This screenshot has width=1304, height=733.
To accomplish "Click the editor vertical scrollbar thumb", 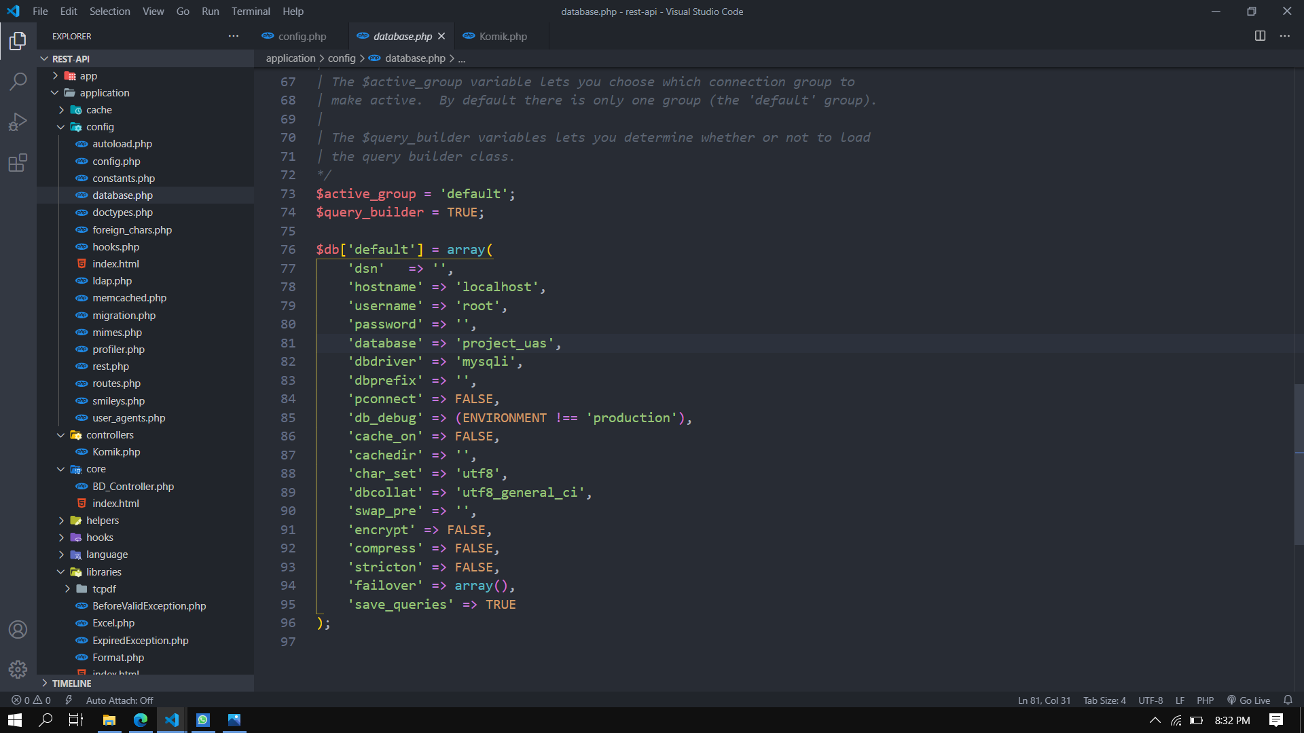I will (x=1299, y=464).
